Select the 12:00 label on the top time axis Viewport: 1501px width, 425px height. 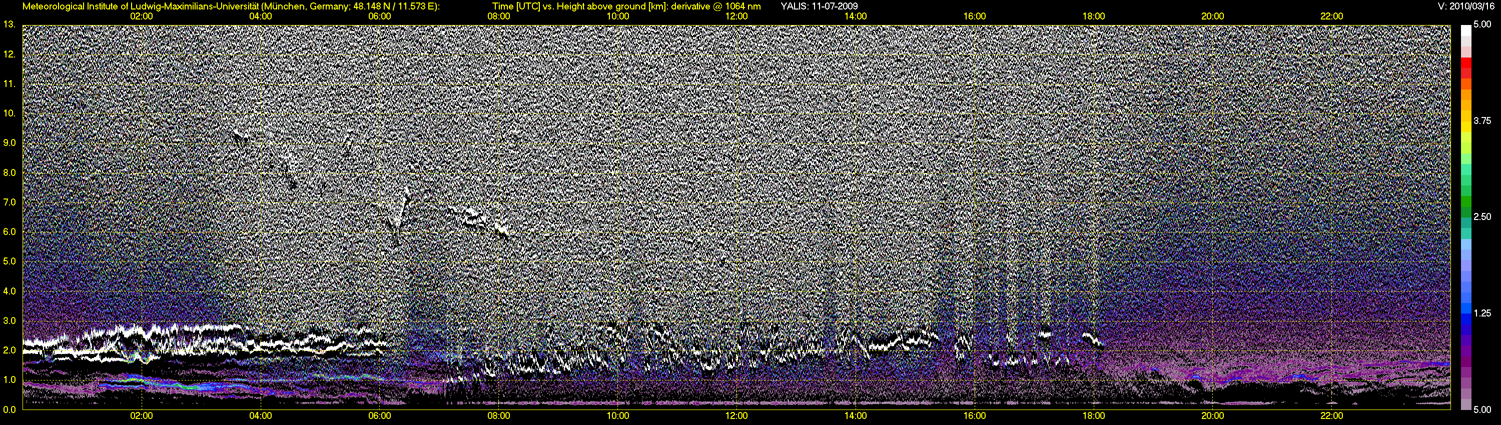click(x=736, y=16)
